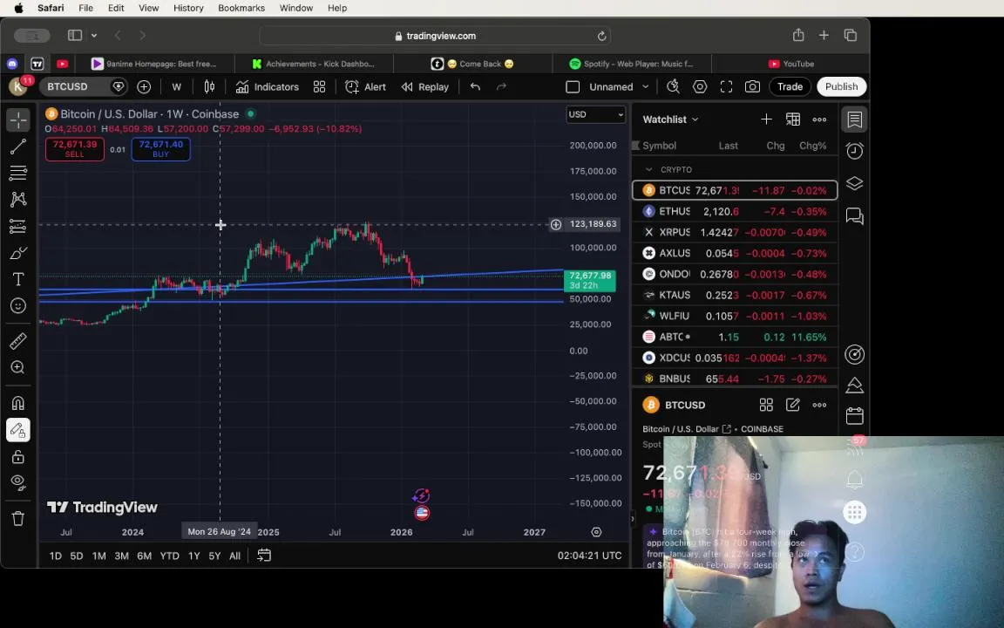Open the watchlist more options menu
1004x628 pixels.
coord(819,119)
